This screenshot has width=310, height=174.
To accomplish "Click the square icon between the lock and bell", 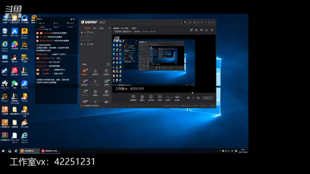I will 201,30.
